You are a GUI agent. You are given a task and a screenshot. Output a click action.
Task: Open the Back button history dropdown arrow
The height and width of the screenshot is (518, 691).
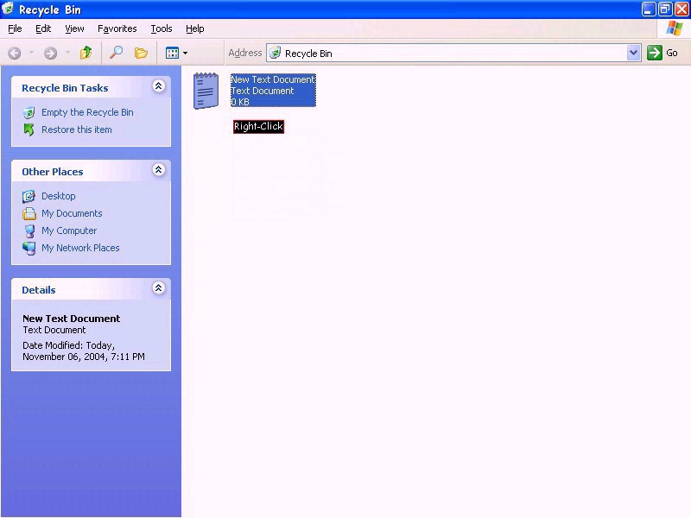(x=31, y=53)
